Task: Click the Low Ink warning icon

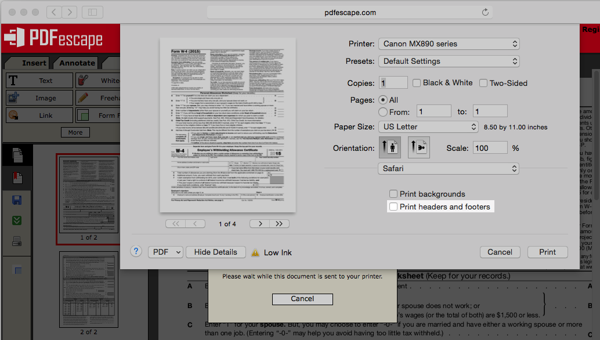Action: coord(255,253)
